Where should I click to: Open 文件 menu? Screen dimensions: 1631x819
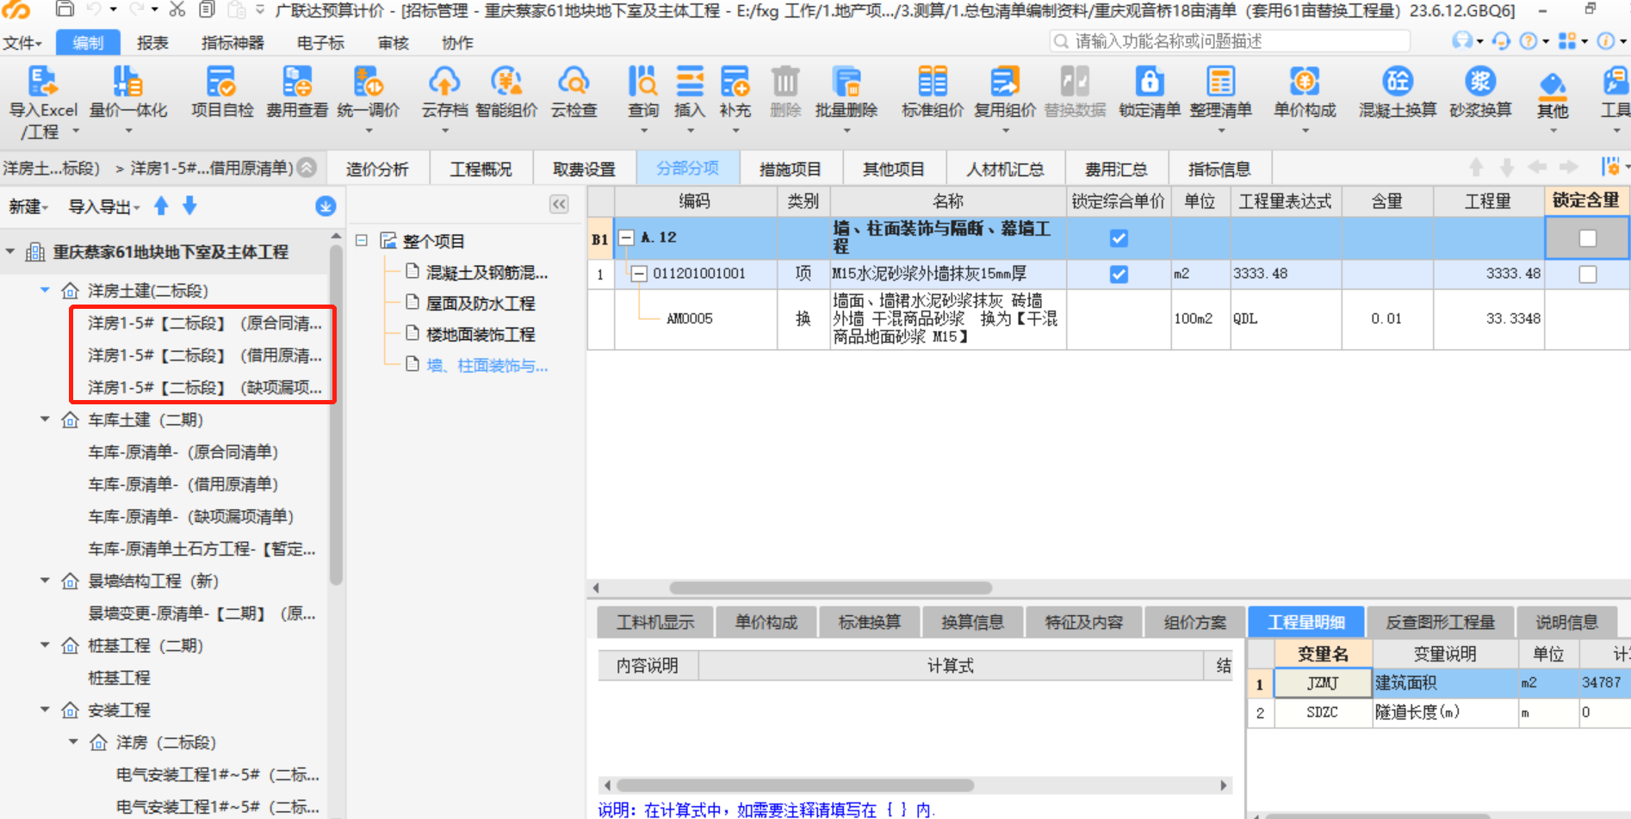click(22, 42)
